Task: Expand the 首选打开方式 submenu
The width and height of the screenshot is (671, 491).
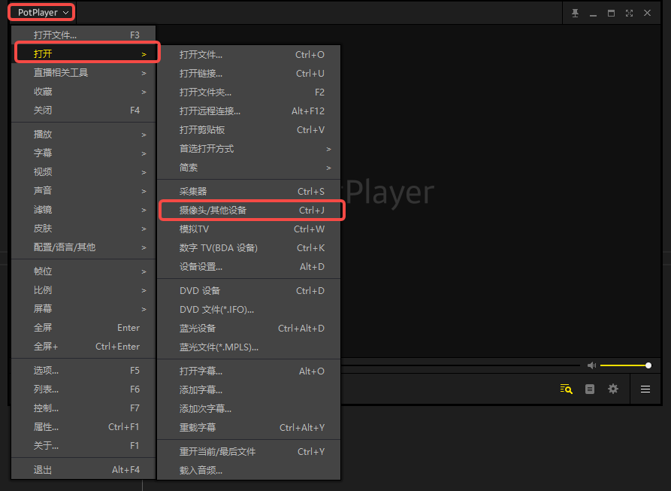Action: pos(248,149)
